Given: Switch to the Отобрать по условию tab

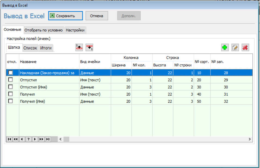Looking at the screenshot, I should pyautogui.click(x=44, y=30).
